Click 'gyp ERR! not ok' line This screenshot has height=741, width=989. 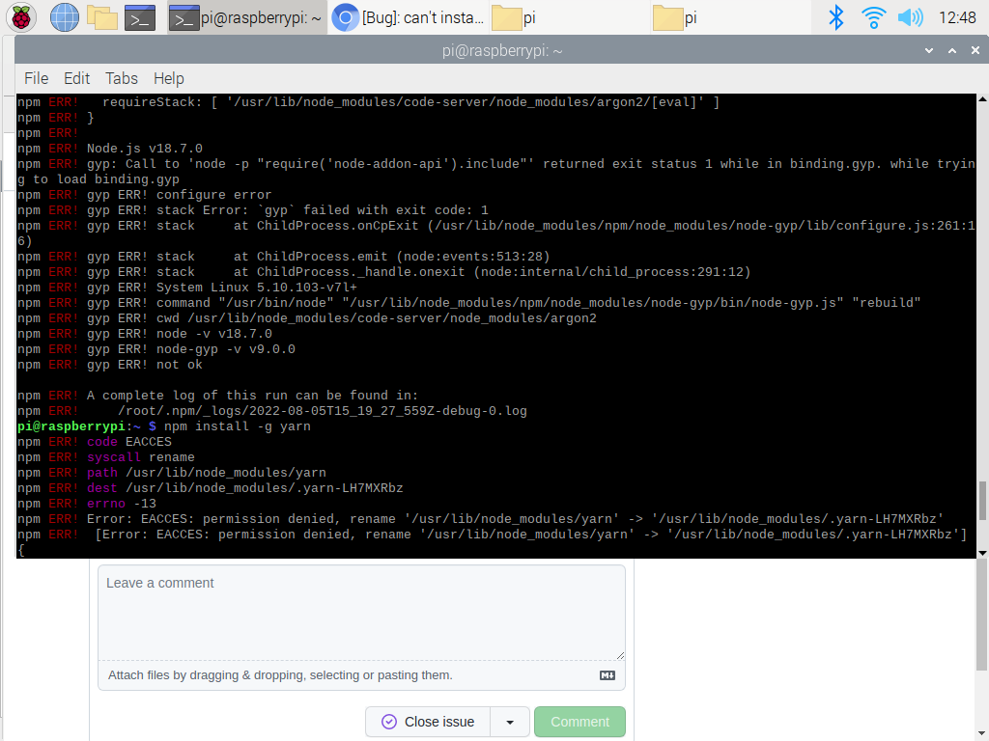145,365
